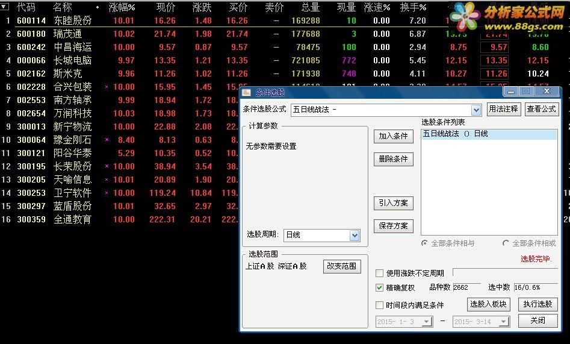The image size is (570, 344).
Task: Select stock row 300253 卫宁软件
Action: pyautogui.click(x=120, y=193)
